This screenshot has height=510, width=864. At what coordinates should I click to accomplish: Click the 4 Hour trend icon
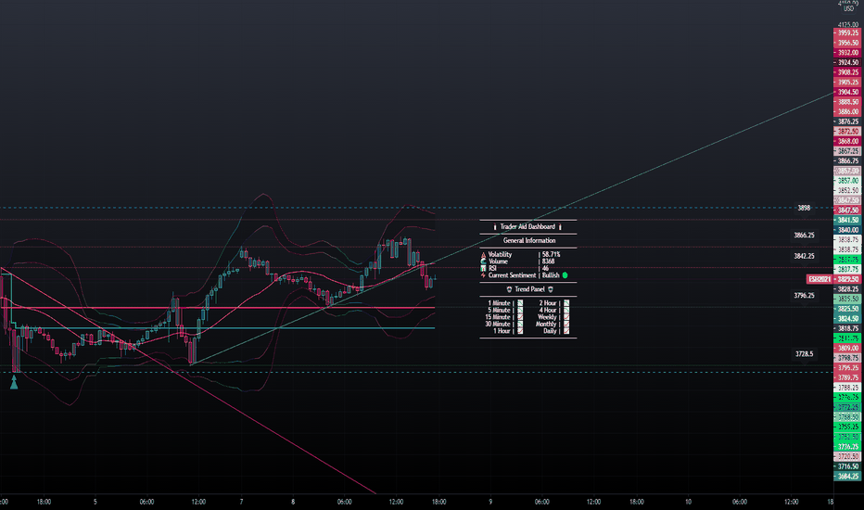[x=566, y=311]
